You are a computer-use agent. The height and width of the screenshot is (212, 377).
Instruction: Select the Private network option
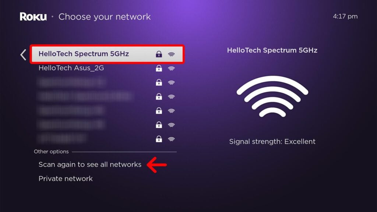(65, 179)
